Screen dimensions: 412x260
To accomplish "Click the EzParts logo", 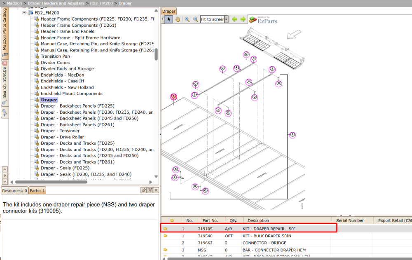I will (263, 20).
